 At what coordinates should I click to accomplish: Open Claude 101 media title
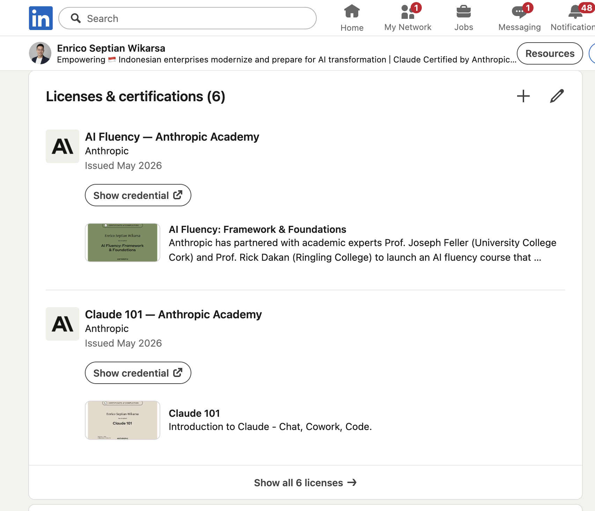pyautogui.click(x=194, y=413)
